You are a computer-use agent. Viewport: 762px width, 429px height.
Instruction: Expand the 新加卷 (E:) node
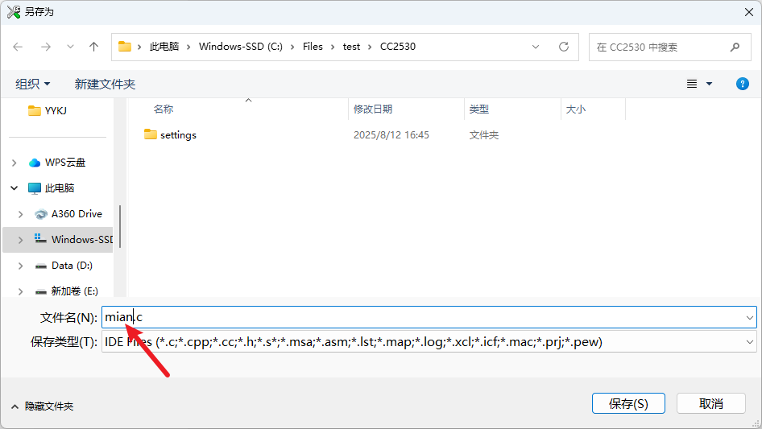20,291
